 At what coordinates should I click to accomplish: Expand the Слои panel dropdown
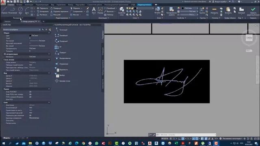click(x=136, y=18)
